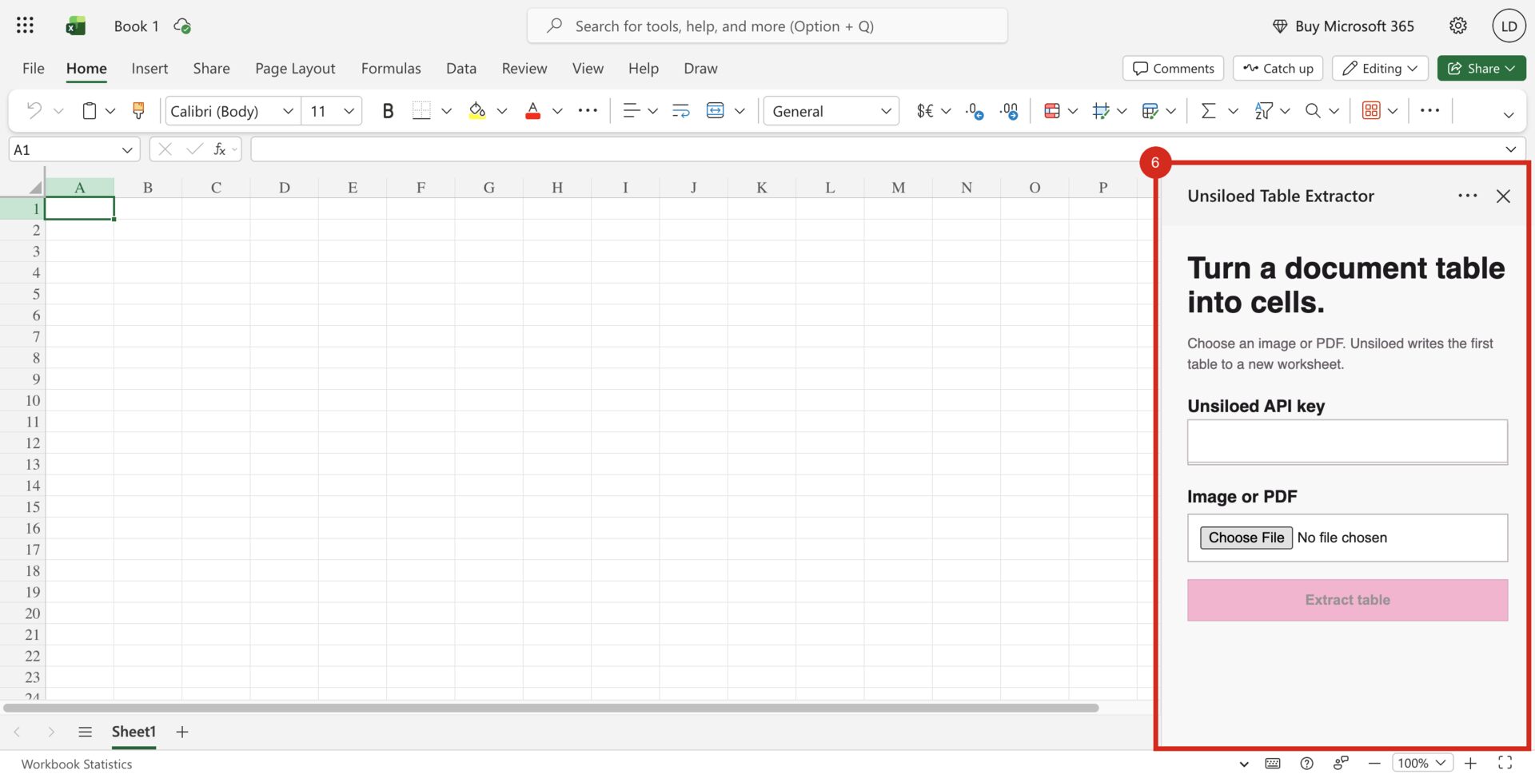
Task: Show more font options ellipsis
Action: tap(588, 111)
